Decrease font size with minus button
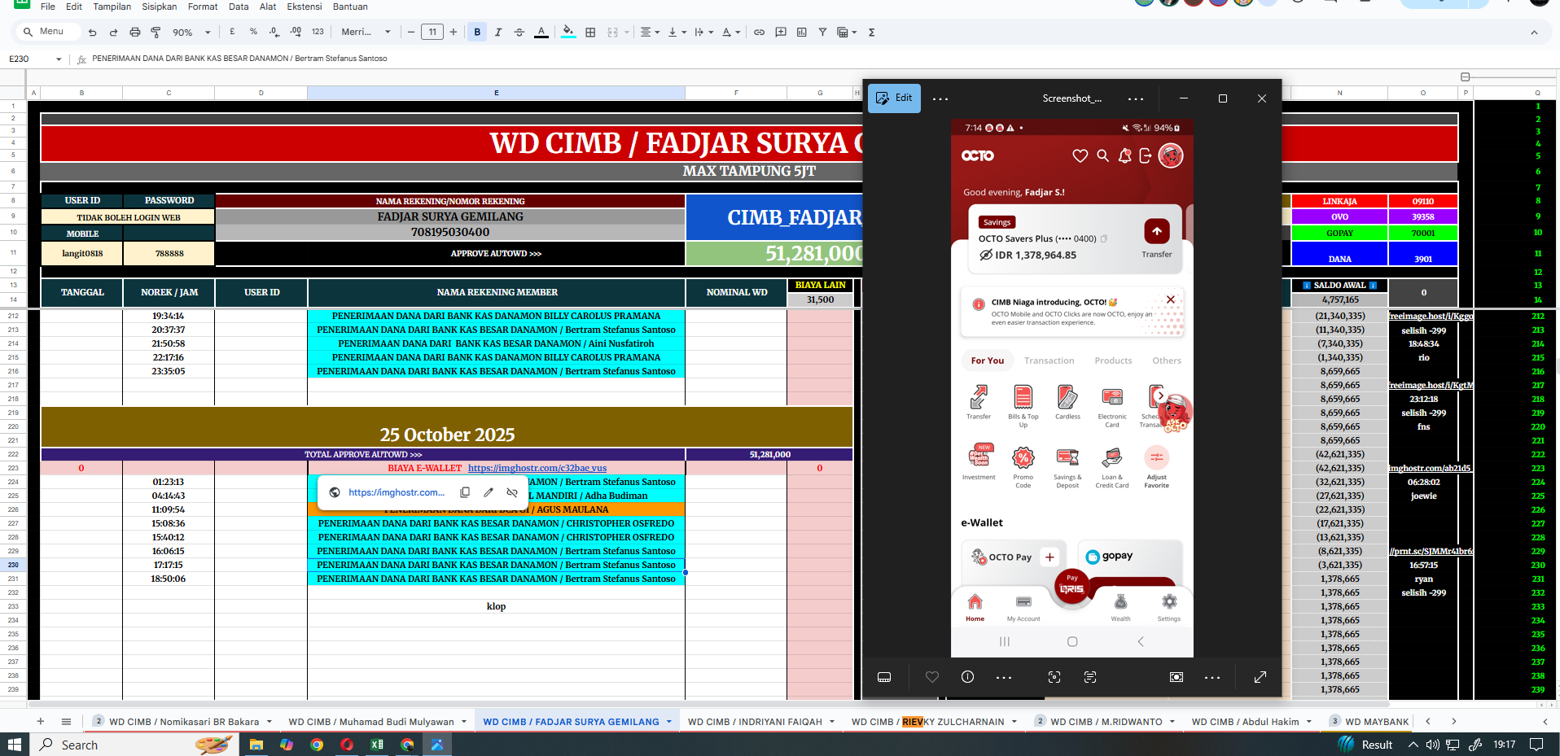 pyautogui.click(x=411, y=32)
